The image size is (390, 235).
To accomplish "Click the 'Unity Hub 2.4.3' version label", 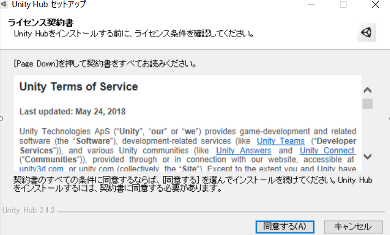I will 28,210.
